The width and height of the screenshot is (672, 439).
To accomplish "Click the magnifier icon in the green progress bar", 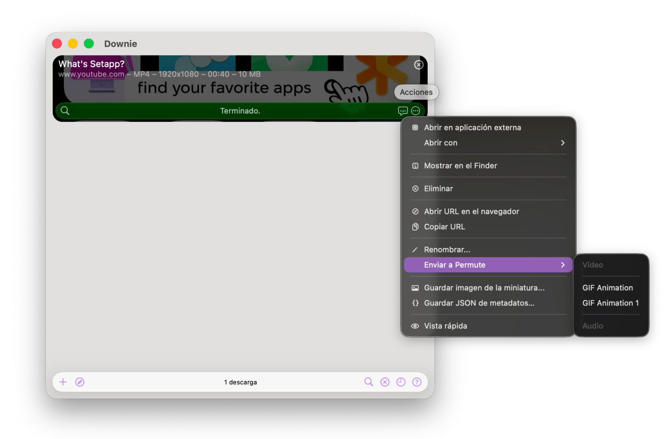I will [x=65, y=111].
